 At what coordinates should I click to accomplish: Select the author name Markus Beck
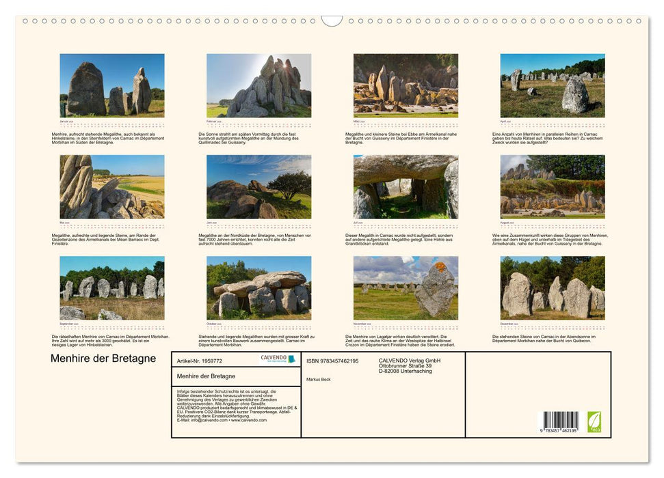(x=317, y=380)
